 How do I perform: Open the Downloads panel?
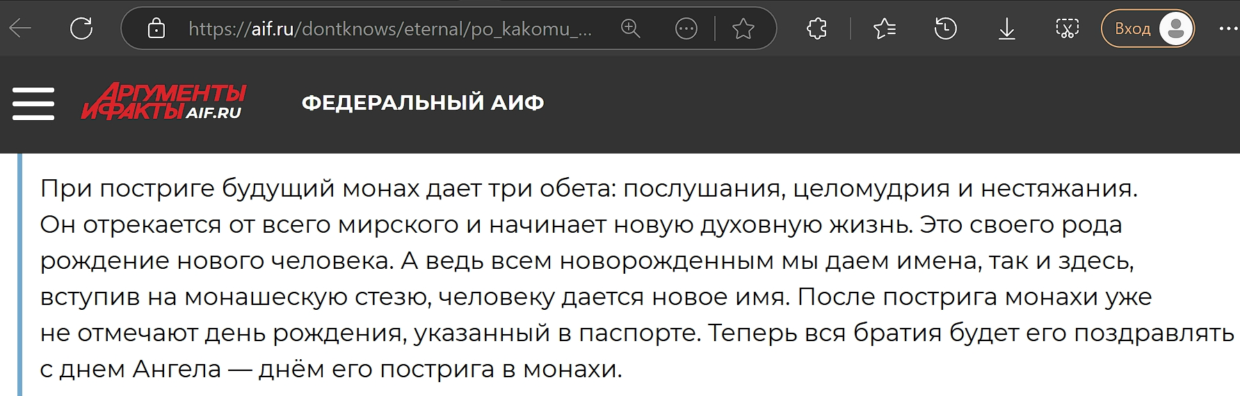pos(1006,28)
